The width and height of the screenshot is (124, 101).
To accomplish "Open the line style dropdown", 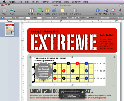I will point(9,18).
